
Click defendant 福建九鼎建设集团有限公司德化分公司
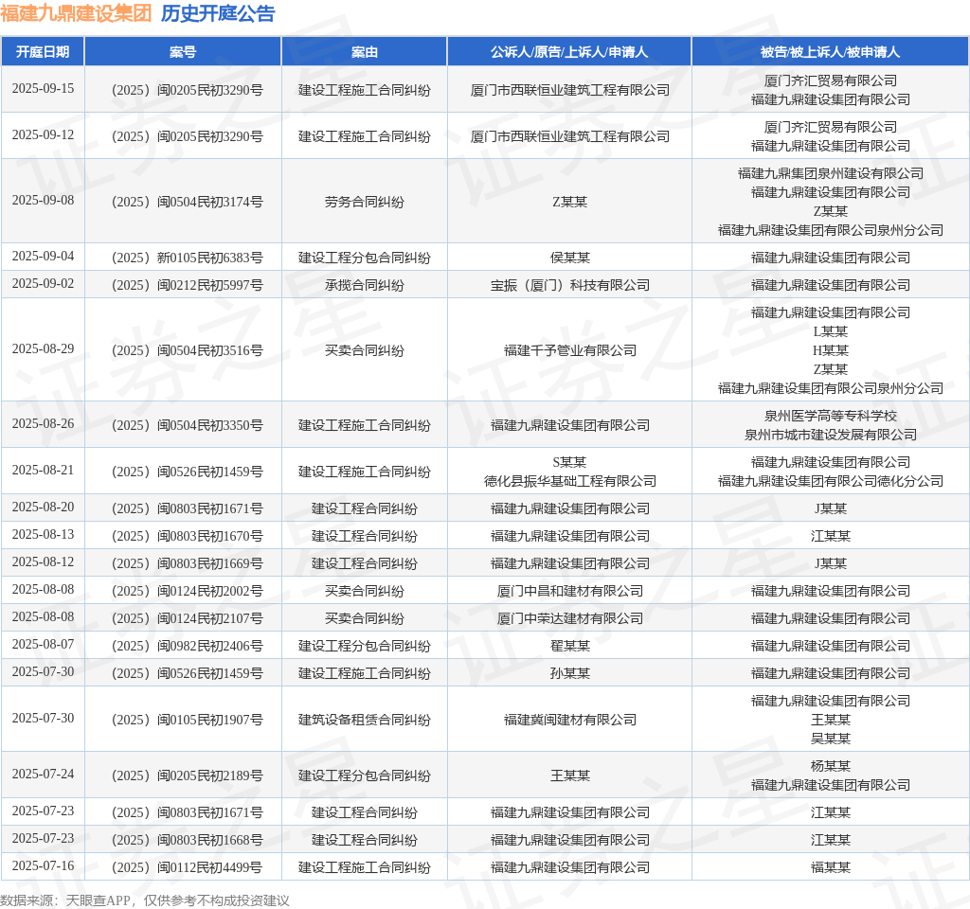pos(830,481)
